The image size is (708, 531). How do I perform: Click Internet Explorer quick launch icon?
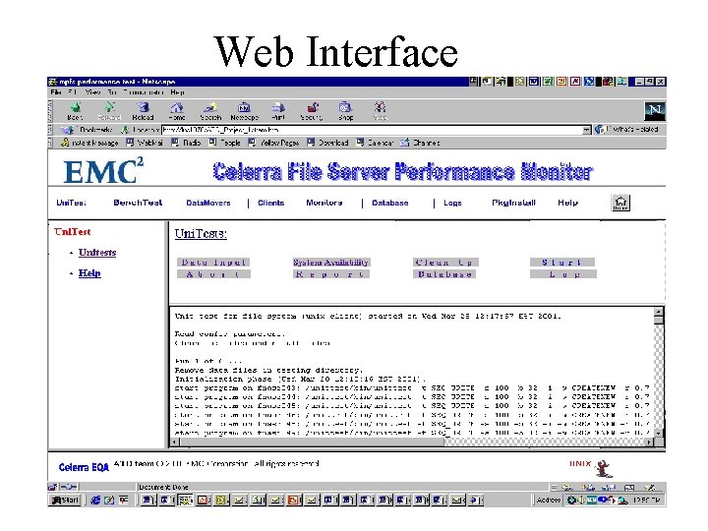click(95, 500)
